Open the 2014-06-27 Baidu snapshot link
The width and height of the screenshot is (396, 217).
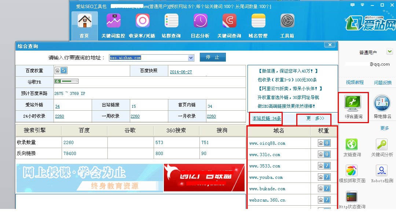(181, 72)
